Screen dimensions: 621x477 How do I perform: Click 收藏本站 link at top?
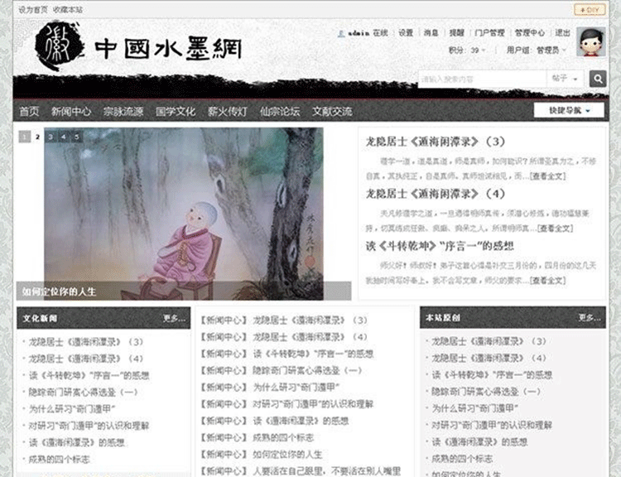(68, 9)
